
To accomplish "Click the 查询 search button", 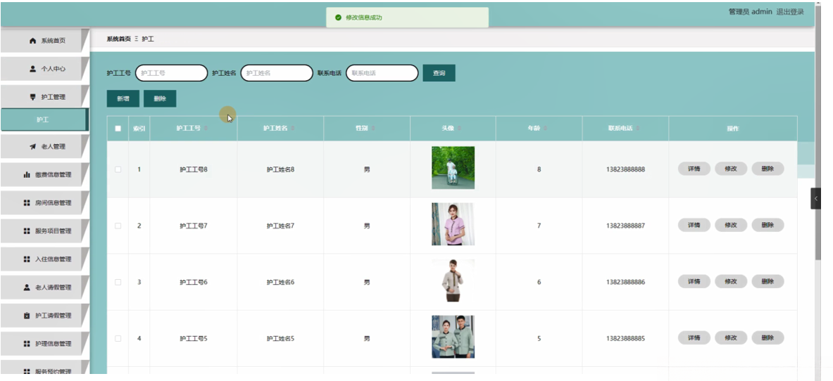I will click(439, 73).
